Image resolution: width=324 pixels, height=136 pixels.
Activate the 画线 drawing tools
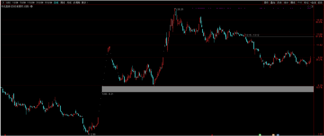tap(292, 3)
